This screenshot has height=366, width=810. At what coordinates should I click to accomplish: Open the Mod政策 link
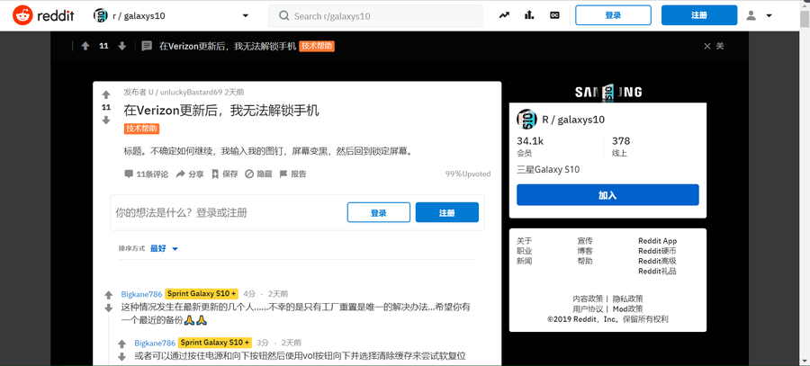point(627,308)
